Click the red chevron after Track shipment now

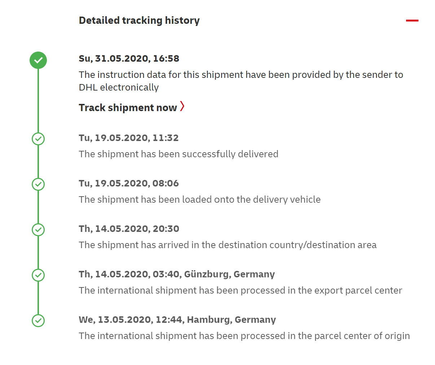point(182,106)
